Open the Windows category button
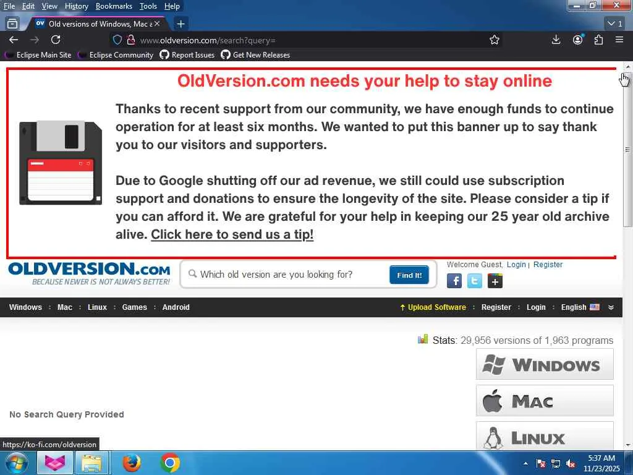 tap(545, 364)
